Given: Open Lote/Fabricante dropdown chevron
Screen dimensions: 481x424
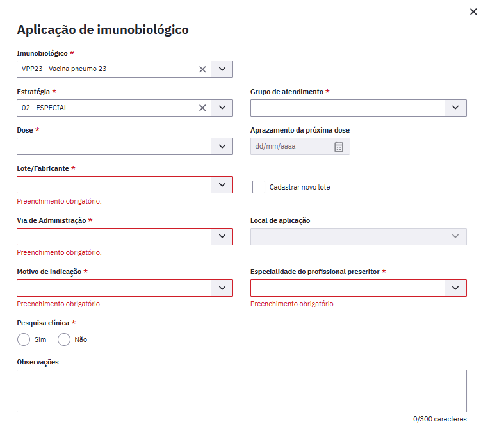Looking at the screenshot, I should pos(222,185).
